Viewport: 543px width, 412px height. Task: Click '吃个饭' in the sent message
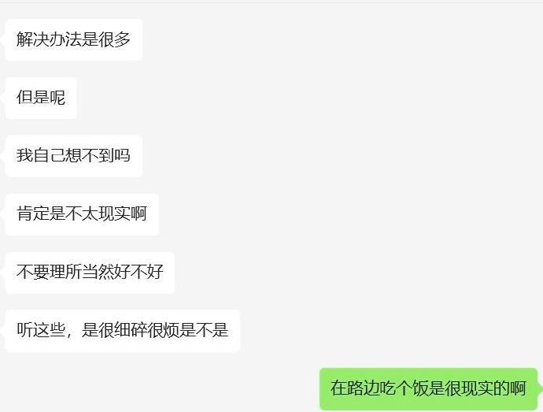(404, 388)
